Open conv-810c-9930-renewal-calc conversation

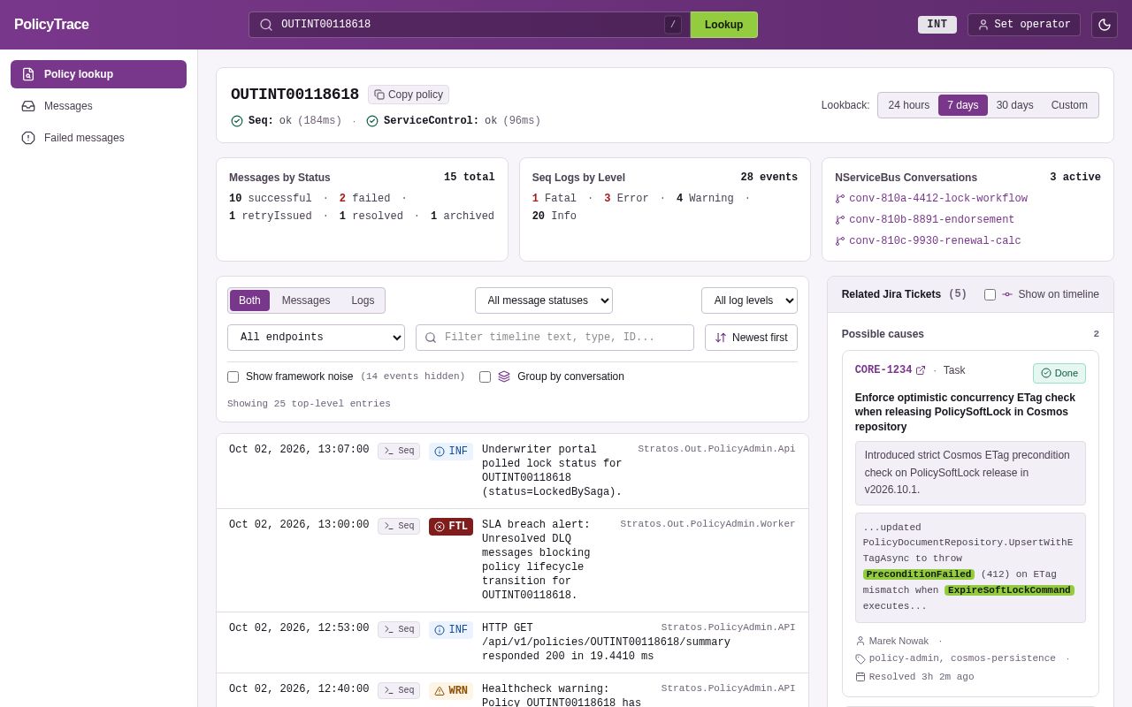point(928,241)
